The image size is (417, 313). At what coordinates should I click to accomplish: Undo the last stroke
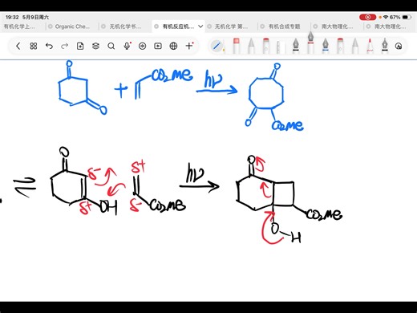49,46
